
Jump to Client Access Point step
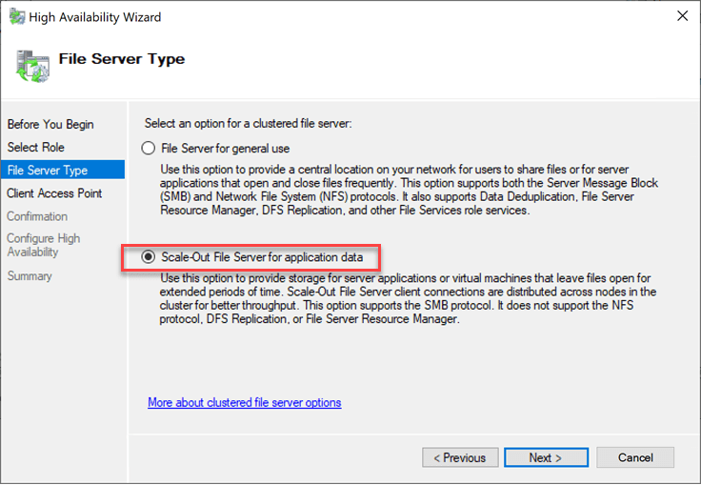pos(54,193)
